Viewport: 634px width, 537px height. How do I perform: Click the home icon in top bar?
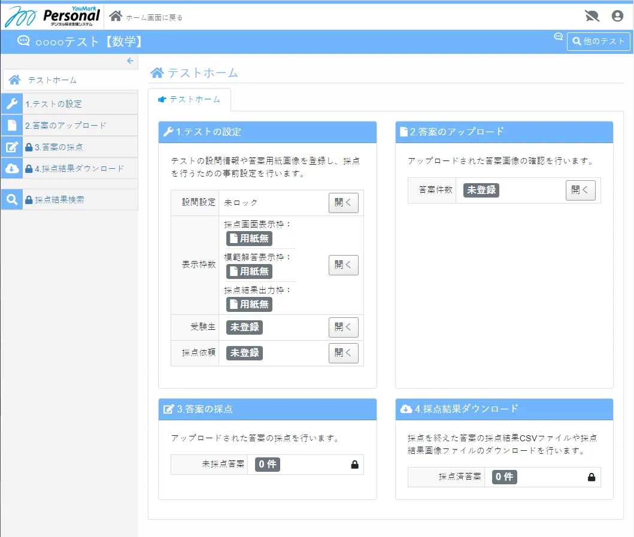(116, 16)
